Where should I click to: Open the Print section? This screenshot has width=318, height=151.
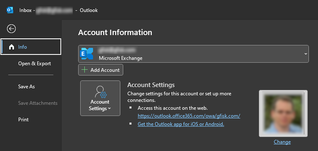coord(23,119)
